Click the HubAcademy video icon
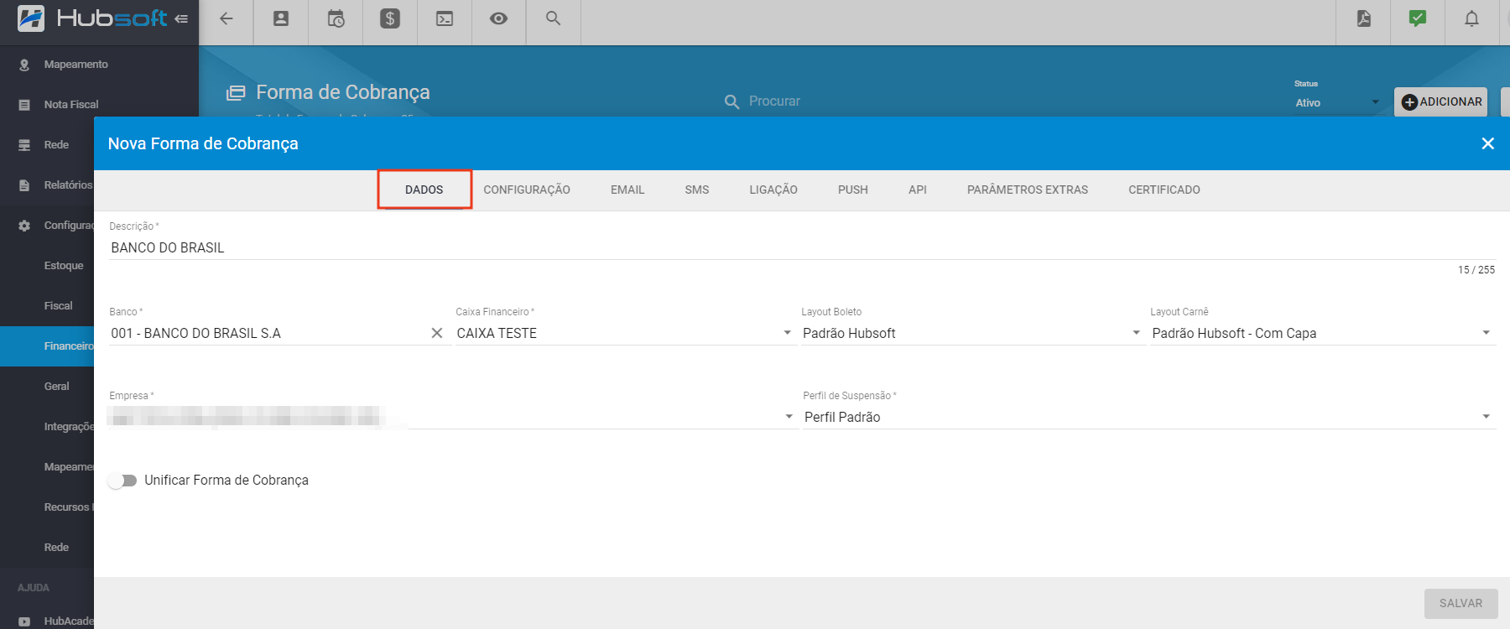 (x=24, y=621)
